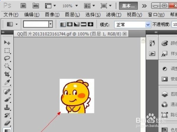Screen dimensions: 177x132
Task: Open the Gradient tool preset picker arrow
Action: click(17, 24)
